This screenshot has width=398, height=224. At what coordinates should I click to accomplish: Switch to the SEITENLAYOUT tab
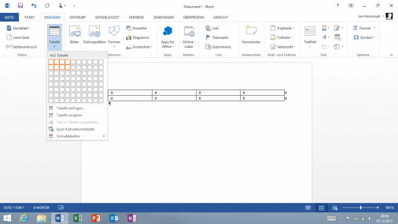point(107,17)
